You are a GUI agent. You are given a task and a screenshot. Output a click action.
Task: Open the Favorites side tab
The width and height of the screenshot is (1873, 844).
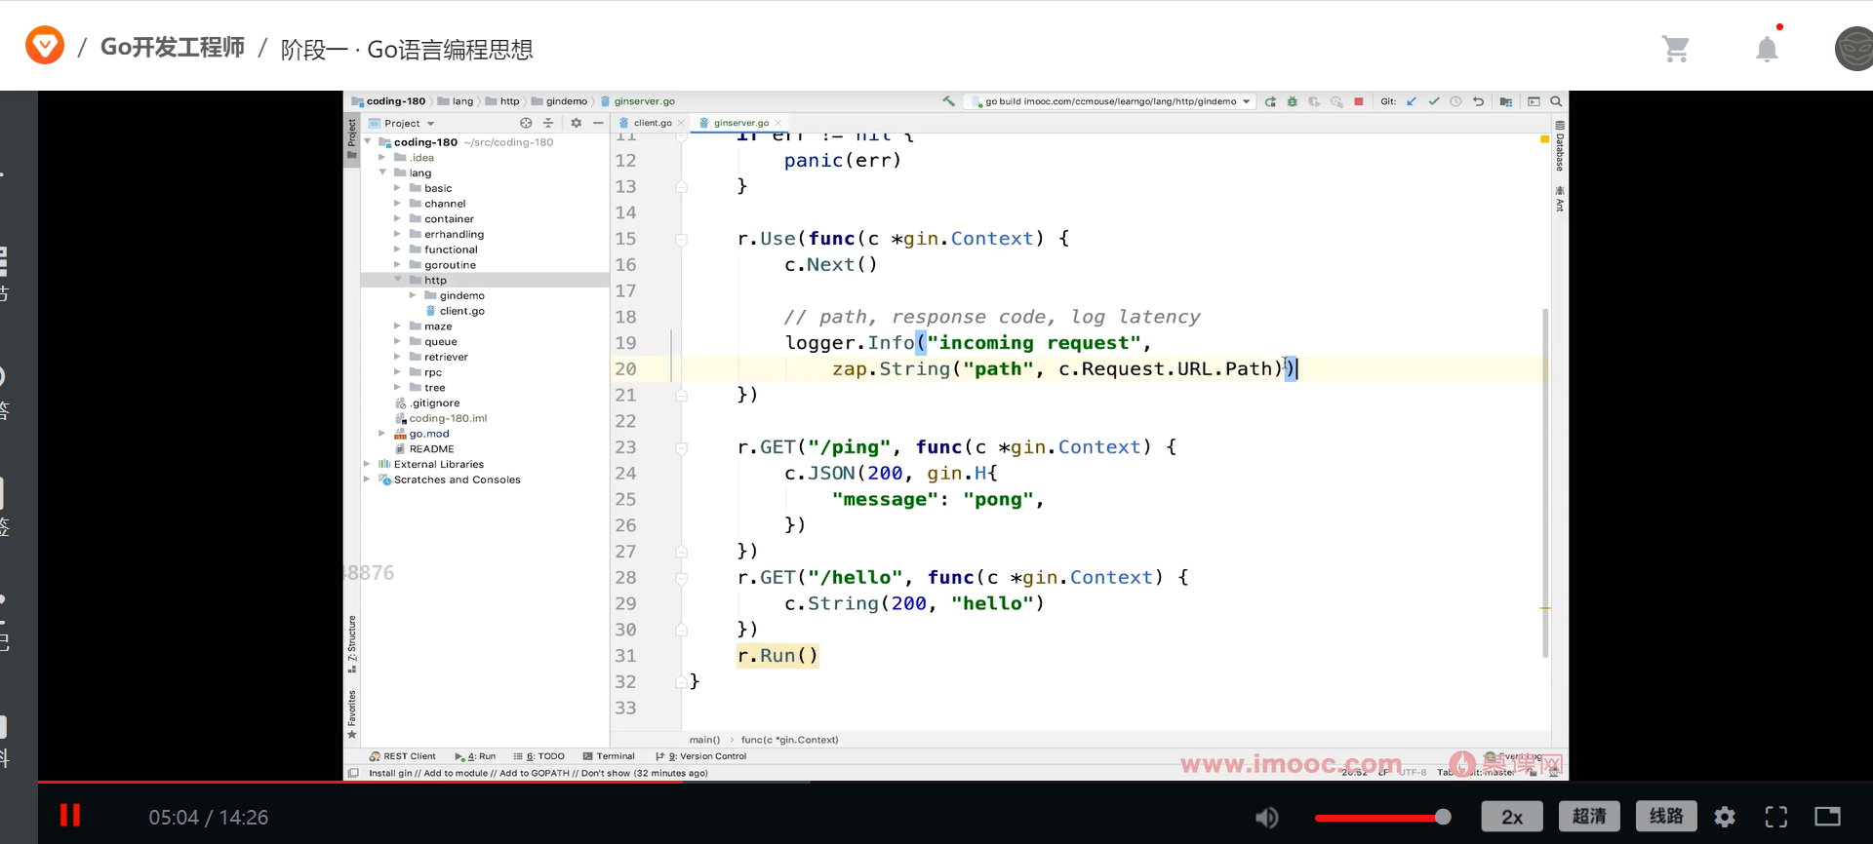(352, 714)
